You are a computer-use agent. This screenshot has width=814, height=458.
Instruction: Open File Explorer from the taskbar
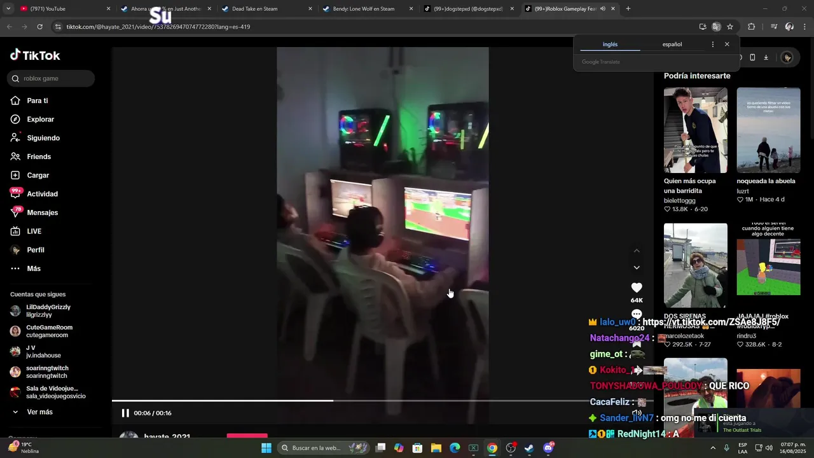[x=436, y=448]
